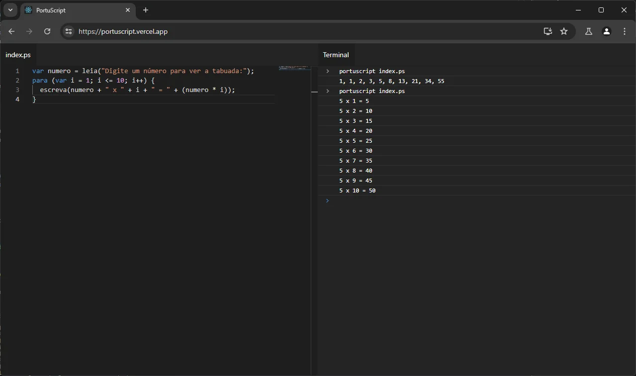Open a new browser tab
The height and width of the screenshot is (376, 636).
[146, 10]
